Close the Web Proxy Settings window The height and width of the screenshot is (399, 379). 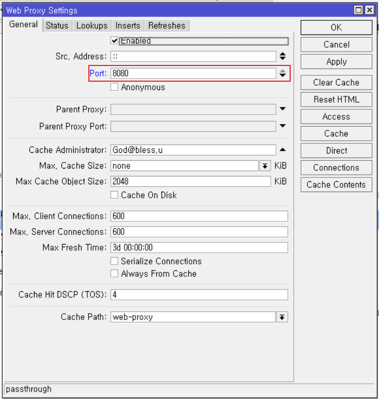coord(370,10)
